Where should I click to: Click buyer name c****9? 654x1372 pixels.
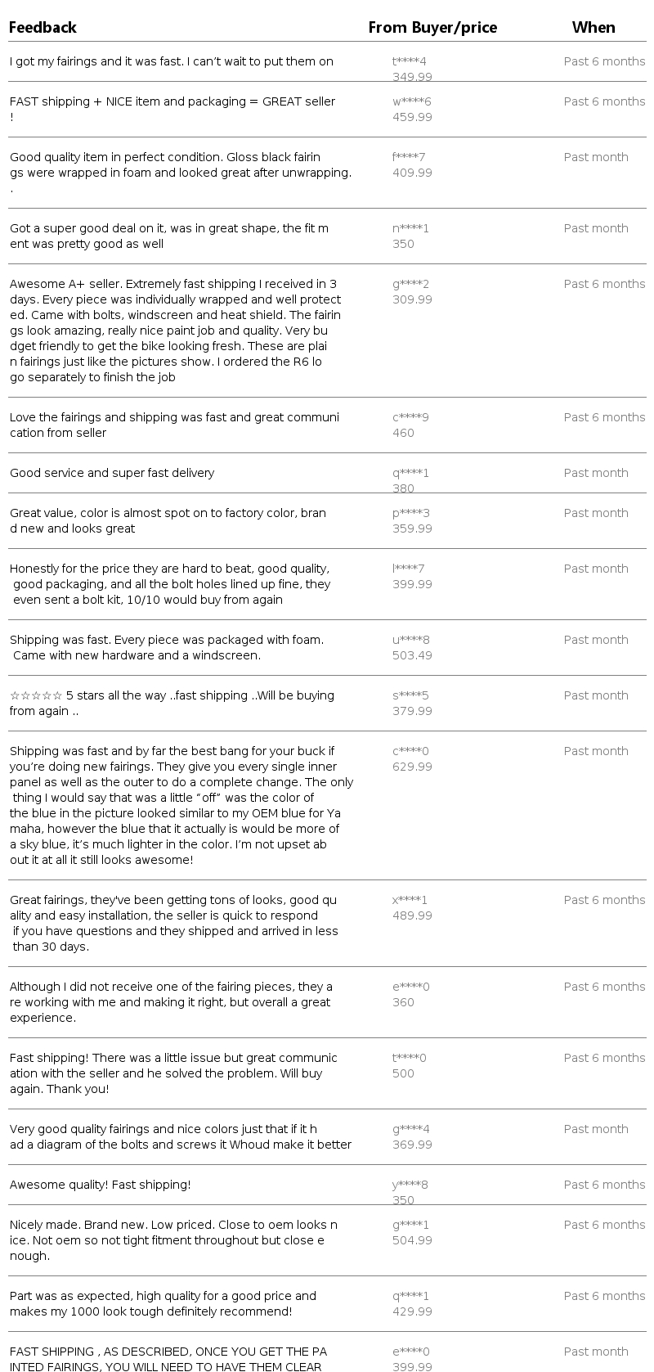point(410,417)
